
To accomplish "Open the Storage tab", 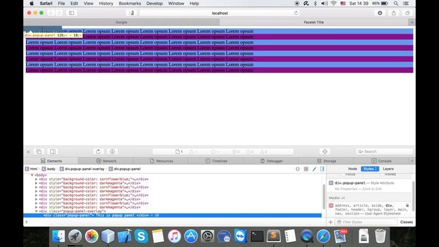I will (326, 161).
